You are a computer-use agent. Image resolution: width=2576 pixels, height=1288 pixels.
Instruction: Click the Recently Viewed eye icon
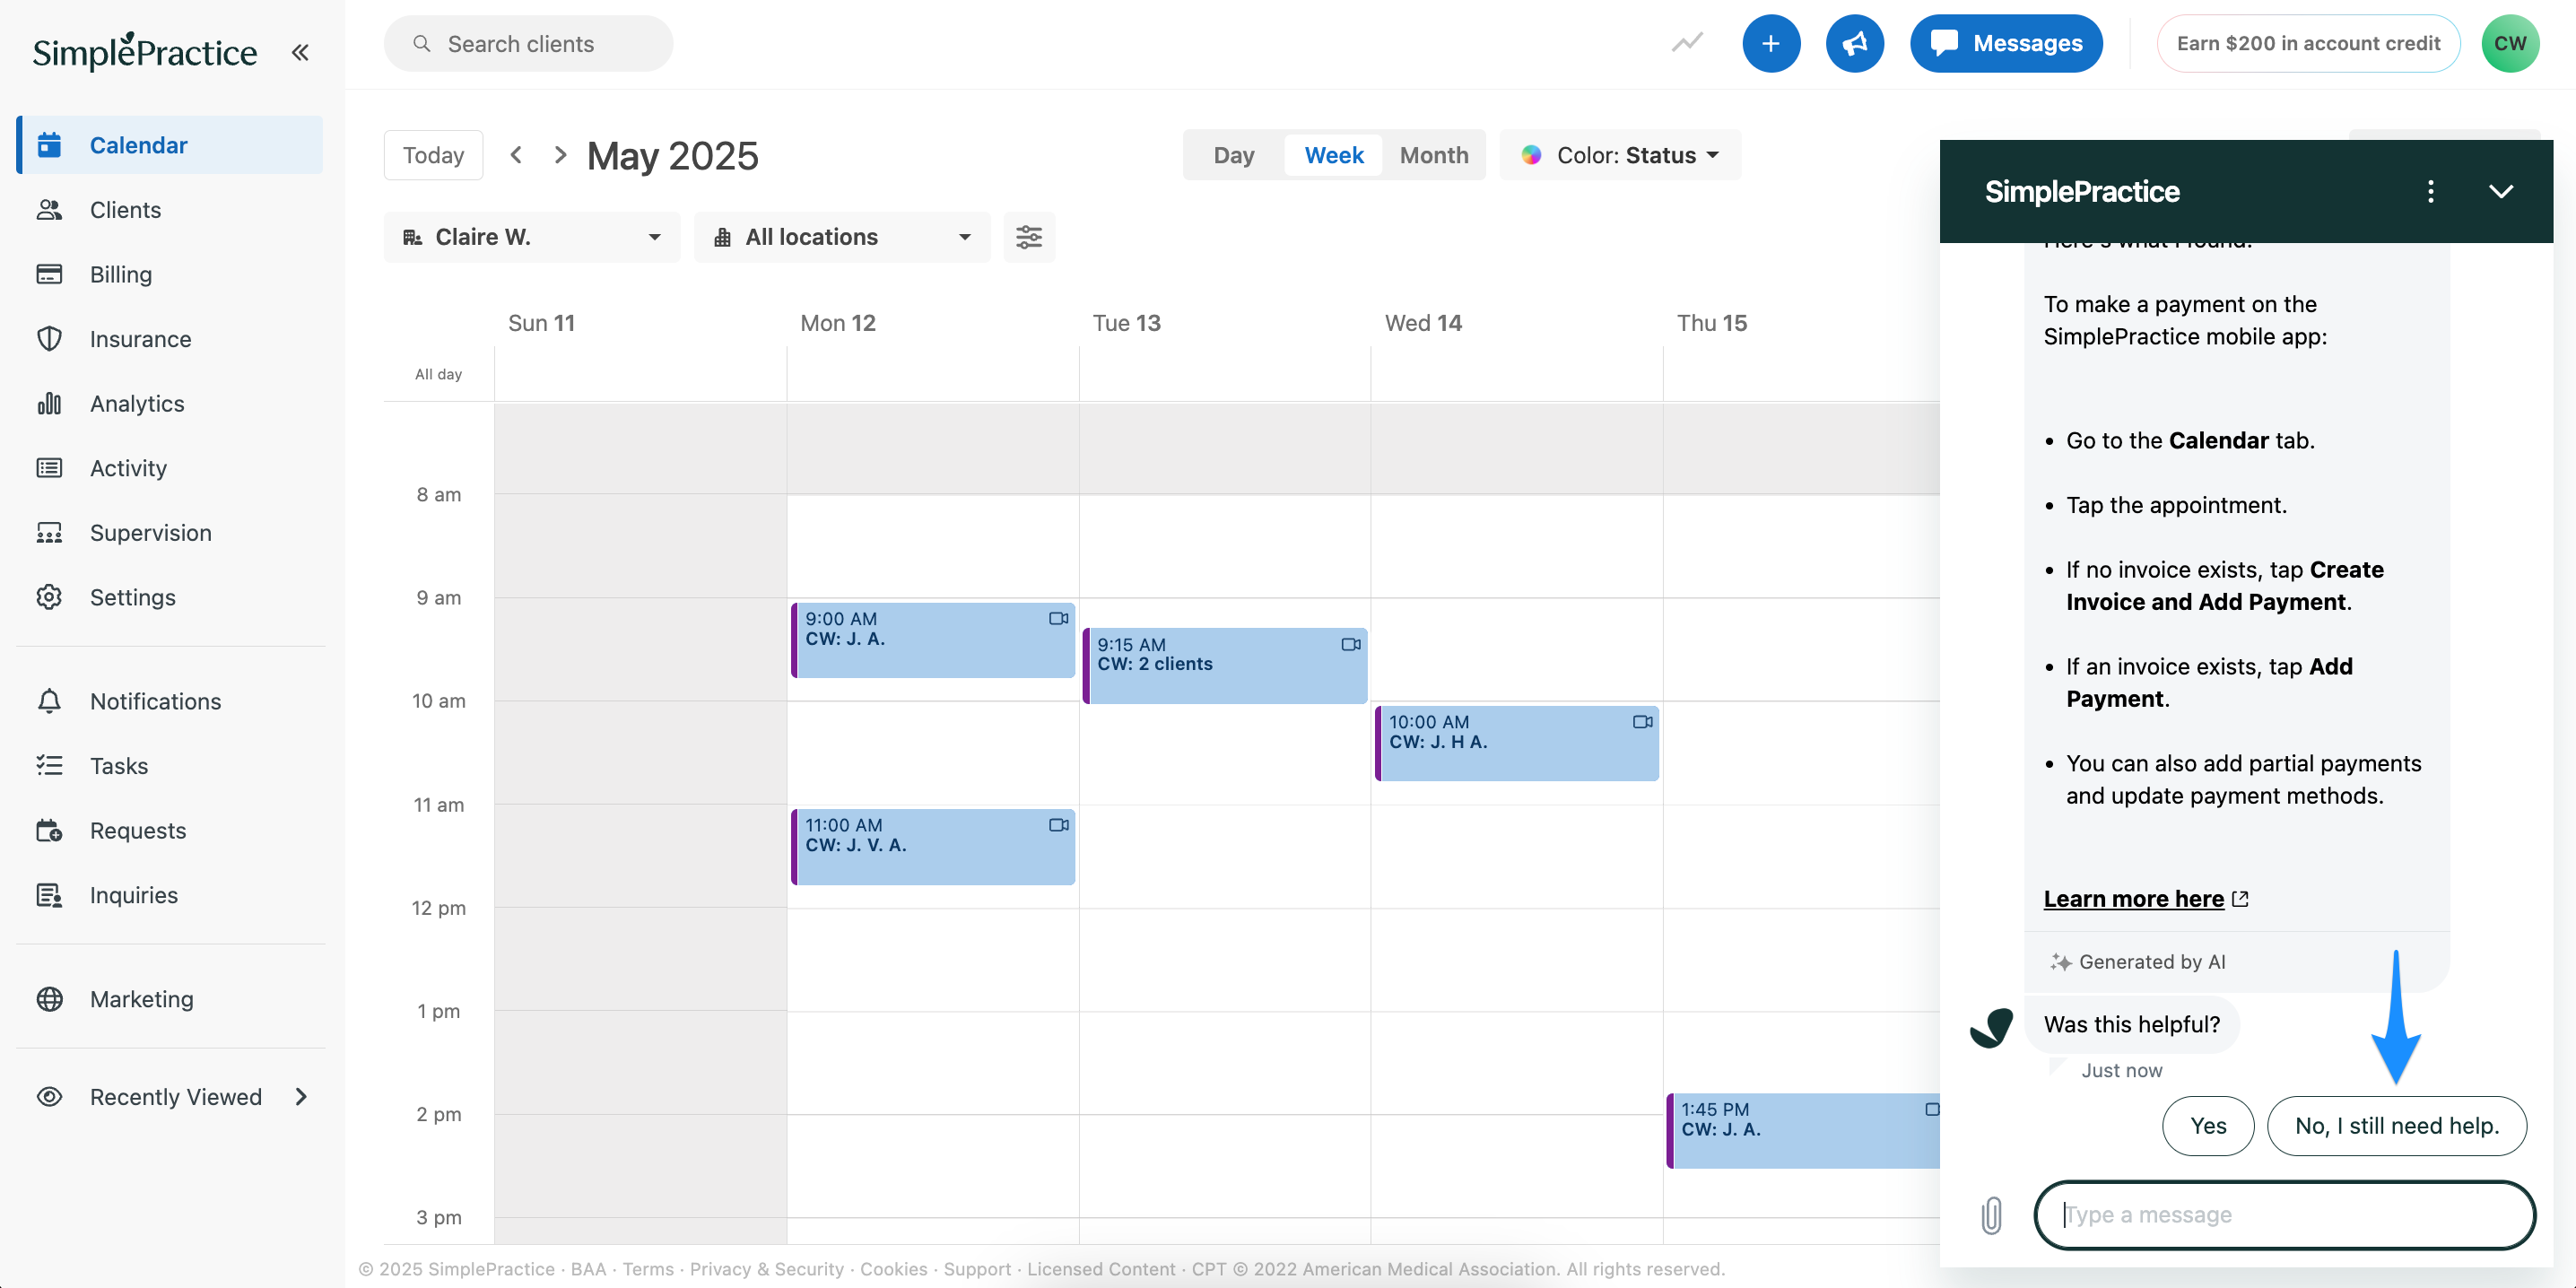coord(49,1097)
